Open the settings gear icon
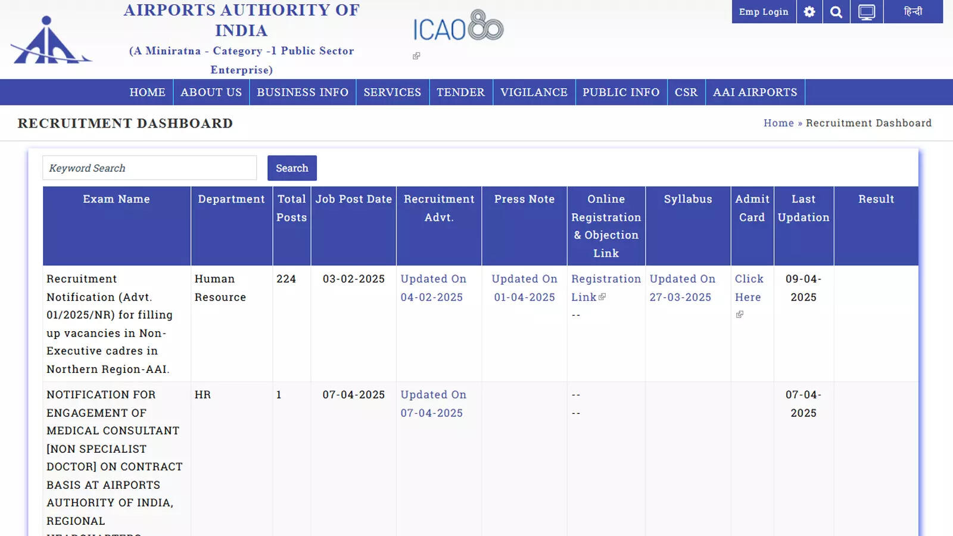 pos(809,12)
